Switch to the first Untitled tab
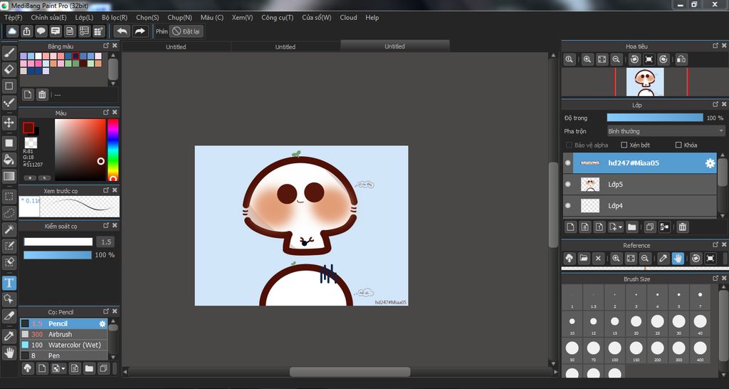 (x=177, y=46)
